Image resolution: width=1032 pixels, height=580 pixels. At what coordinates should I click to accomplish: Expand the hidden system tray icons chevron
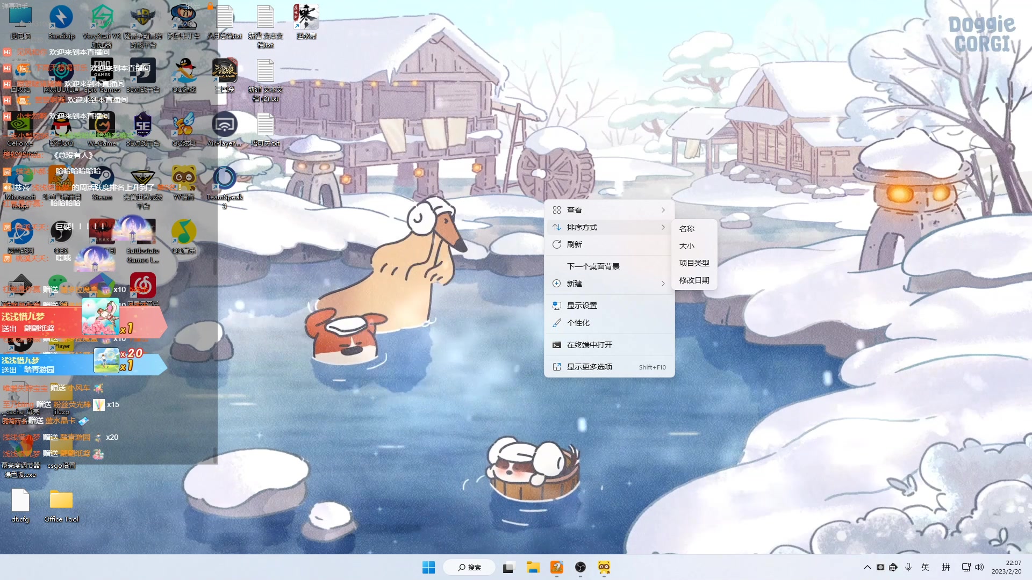[867, 567]
